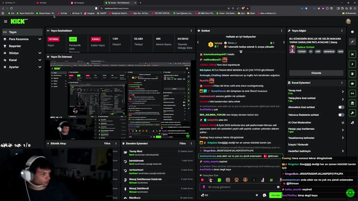Select the Turkish tag in Yayın bilgisi
Viewport: 358px width, 201px height.
302,52
